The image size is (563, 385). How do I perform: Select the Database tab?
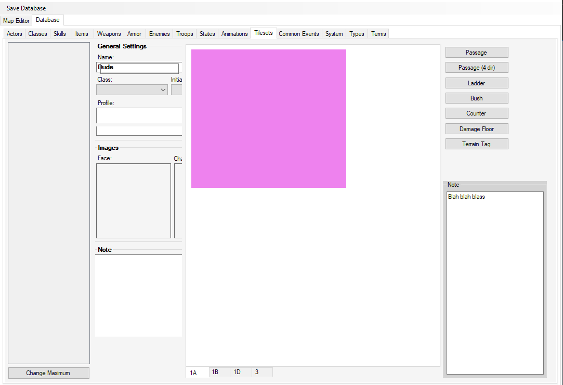pos(48,20)
